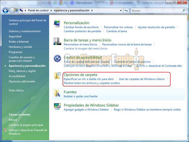Click the Centro de accesibilidad icon
Image resolution: width=189 pixels, height=142 pixels.
tap(57, 58)
